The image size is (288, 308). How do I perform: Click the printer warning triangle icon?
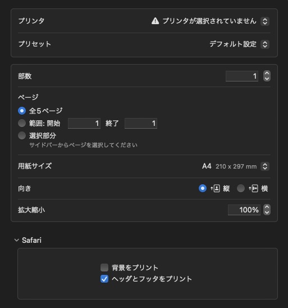(155, 21)
